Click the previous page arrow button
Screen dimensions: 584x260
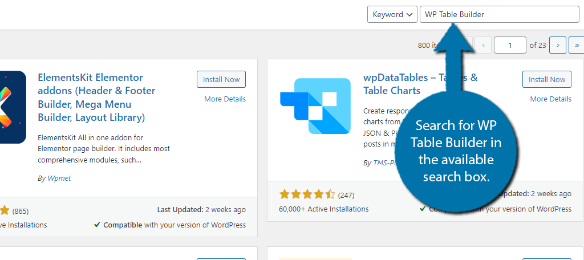point(484,46)
